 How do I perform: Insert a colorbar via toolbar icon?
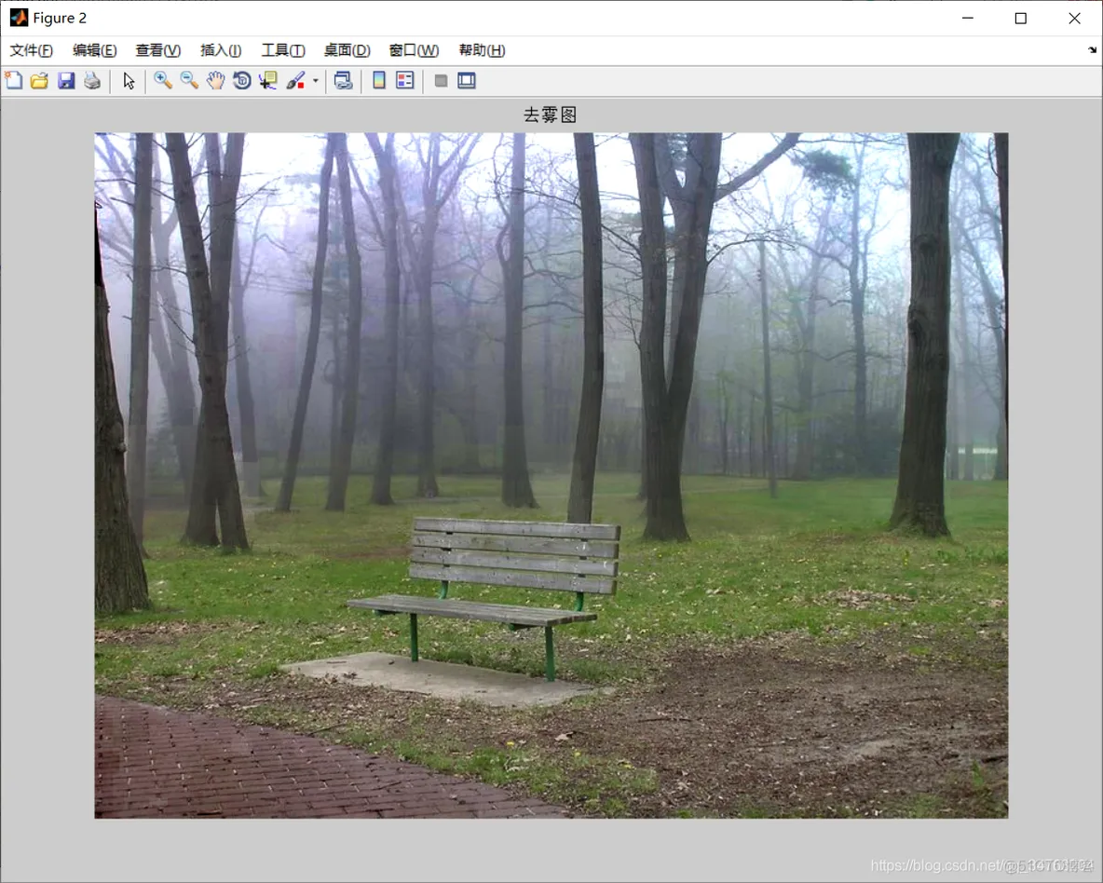pos(379,80)
